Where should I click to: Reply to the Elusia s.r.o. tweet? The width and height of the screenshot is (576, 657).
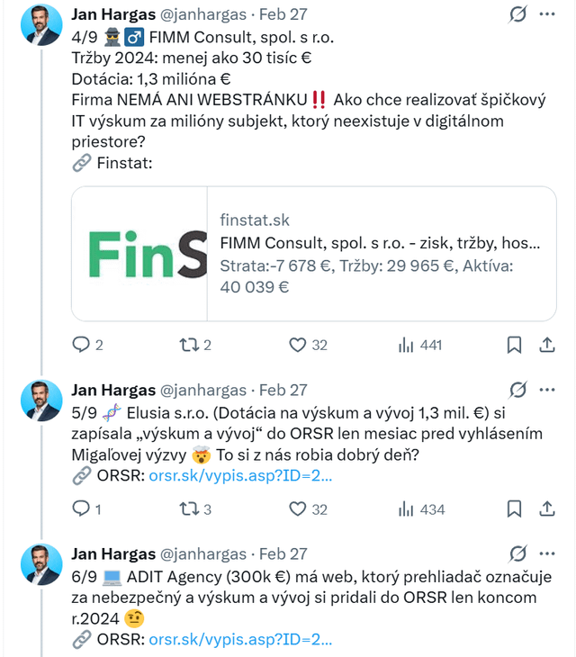point(81,509)
